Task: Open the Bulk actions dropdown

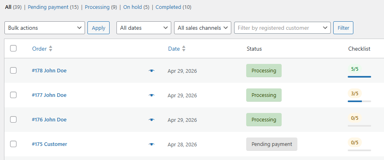Action: pyautogui.click(x=45, y=28)
